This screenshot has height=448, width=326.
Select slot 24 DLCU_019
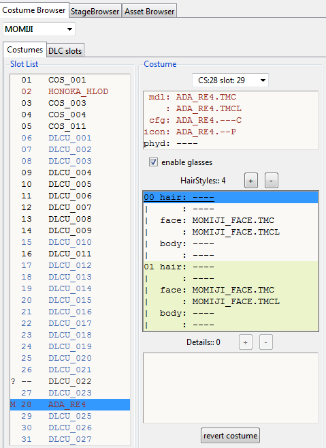tap(70, 346)
